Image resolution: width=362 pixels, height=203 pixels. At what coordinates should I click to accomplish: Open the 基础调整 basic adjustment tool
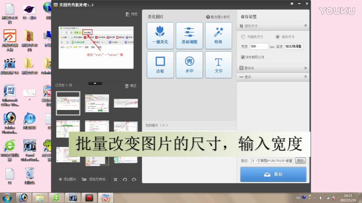(189, 36)
